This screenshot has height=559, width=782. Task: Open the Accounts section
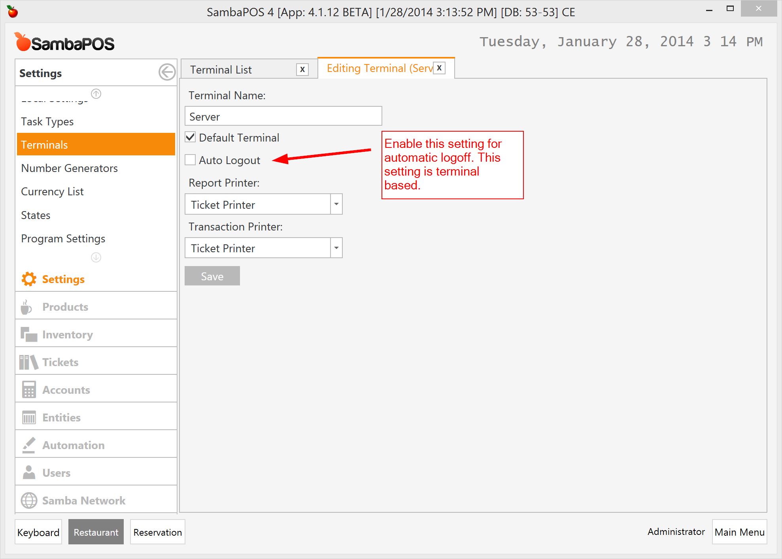(66, 389)
